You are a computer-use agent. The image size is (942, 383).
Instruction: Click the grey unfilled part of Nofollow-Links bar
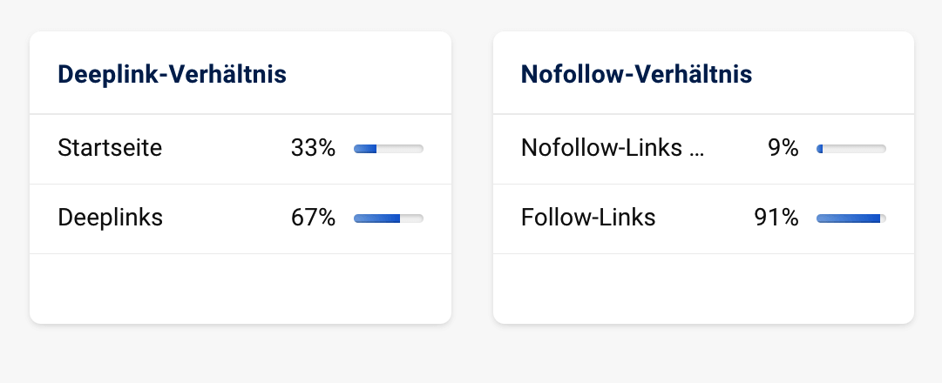pyautogui.click(x=854, y=149)
